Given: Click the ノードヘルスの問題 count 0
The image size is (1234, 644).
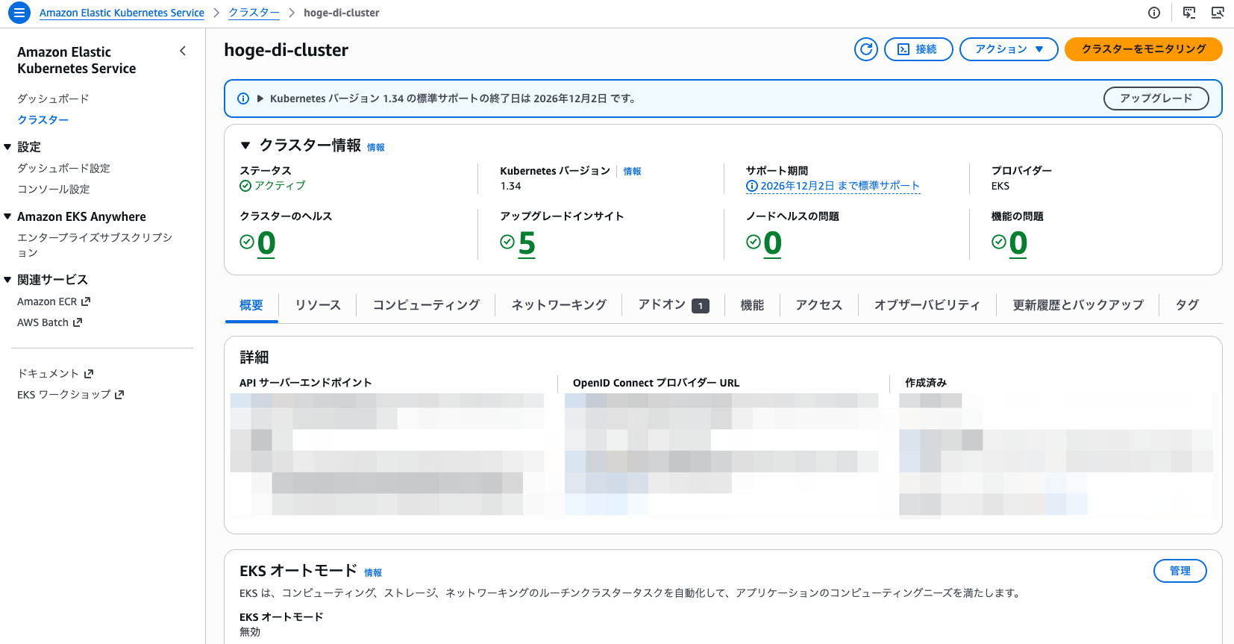Looking at the screenshot, I should pos(773,243).
